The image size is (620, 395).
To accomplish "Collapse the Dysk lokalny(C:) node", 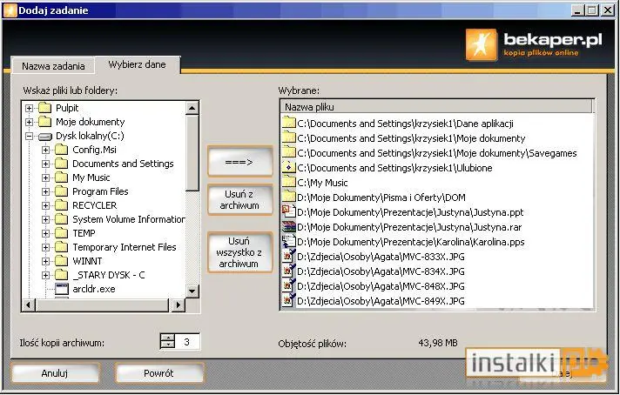I will (x=29, y=136).
